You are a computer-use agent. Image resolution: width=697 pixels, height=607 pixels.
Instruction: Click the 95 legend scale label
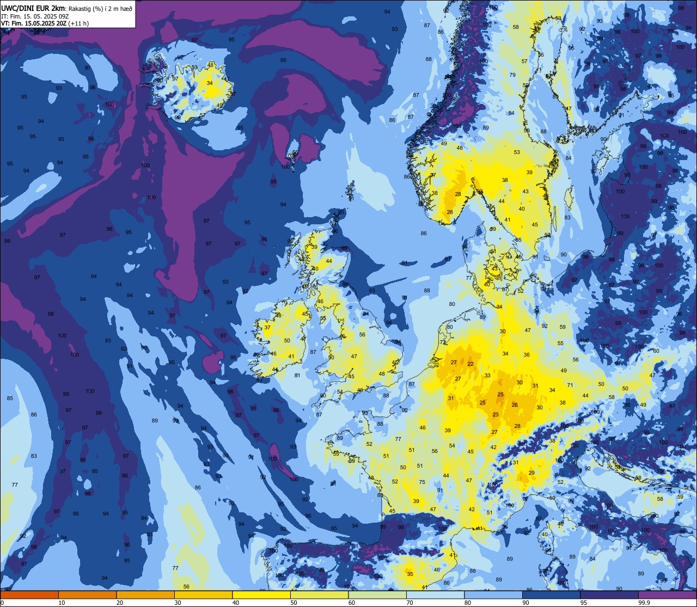click(x=584, y=603)
